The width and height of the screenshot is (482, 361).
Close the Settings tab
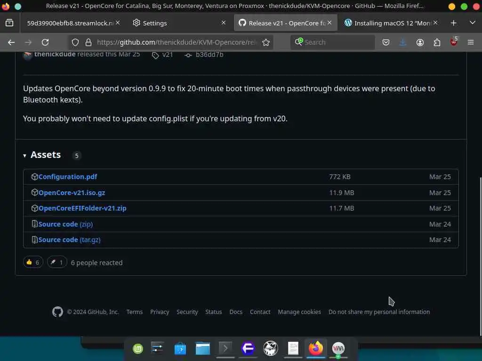224,23
